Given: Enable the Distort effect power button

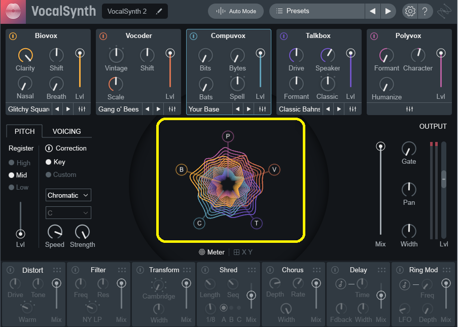Looking at the screenshot, I should (x=10, y=270).
